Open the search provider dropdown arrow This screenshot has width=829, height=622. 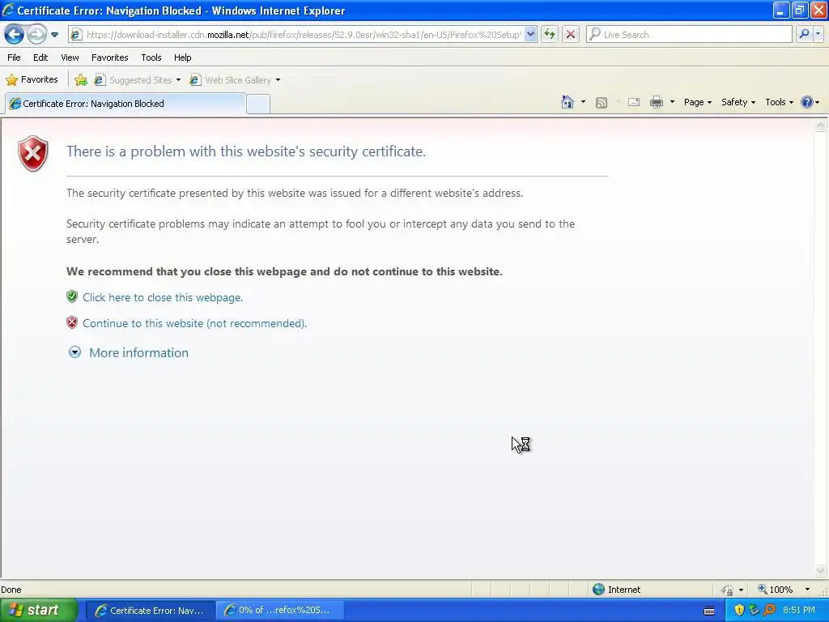pyautogui.click(x=818, y=34)
